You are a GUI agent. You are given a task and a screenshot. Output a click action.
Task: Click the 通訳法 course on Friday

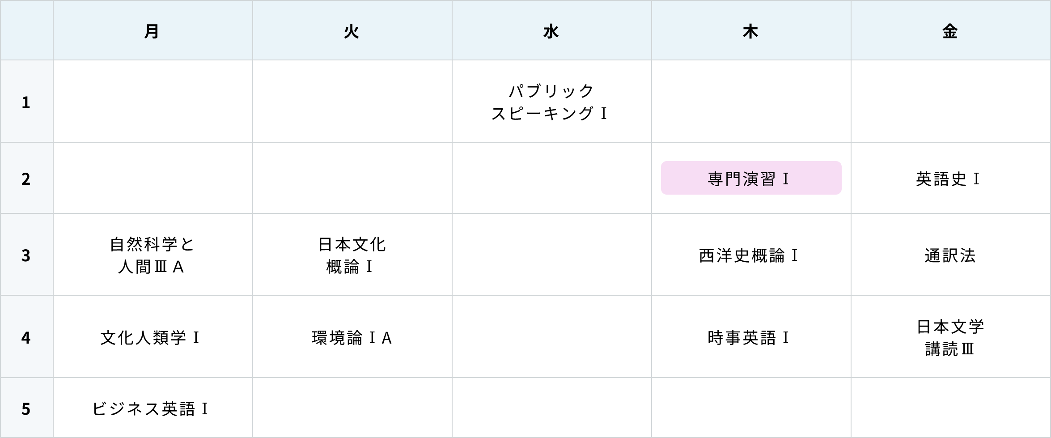(x=950, y=255)
